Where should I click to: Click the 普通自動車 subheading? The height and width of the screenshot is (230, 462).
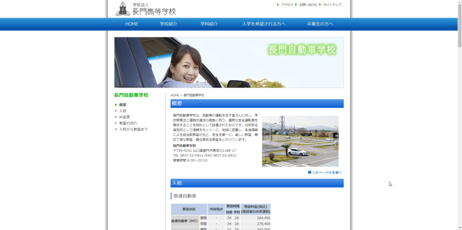point(185,196)
